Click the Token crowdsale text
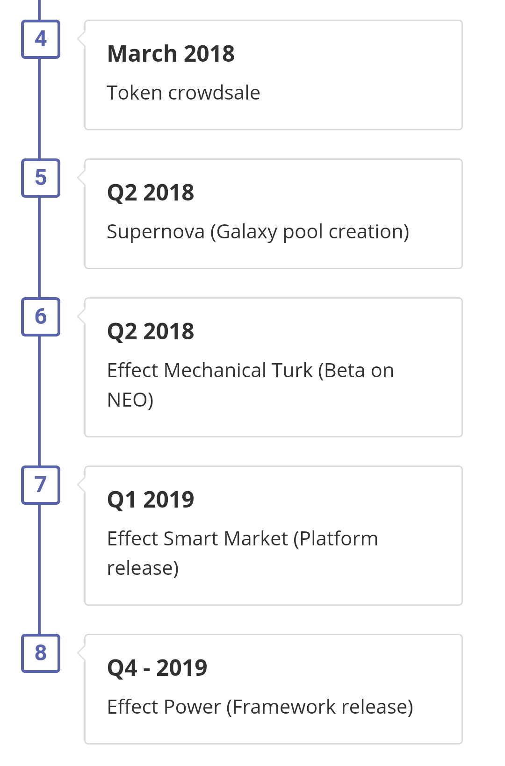505x766 pixels. click(183, 93)
